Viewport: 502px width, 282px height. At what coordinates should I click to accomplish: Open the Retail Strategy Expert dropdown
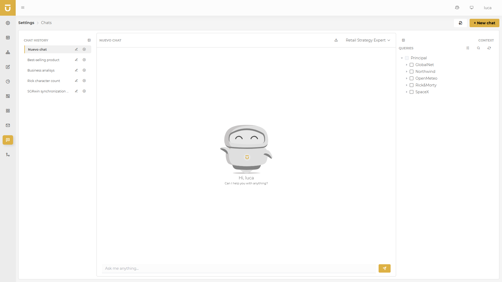point(368,40)
